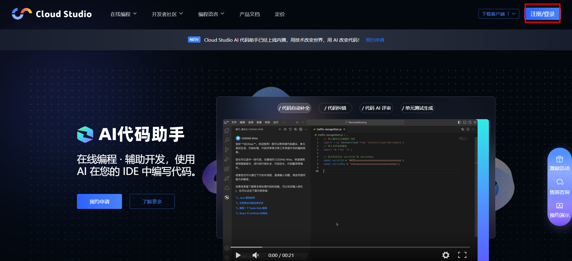Open the 产品文档 page

click(x=250, y=14)
